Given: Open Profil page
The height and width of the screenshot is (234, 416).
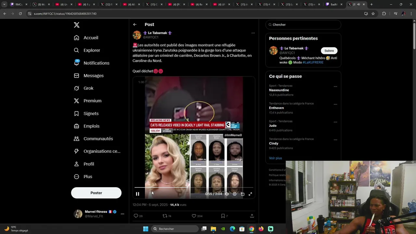Looking at the screenshot, I should click(x=84, y=164).
